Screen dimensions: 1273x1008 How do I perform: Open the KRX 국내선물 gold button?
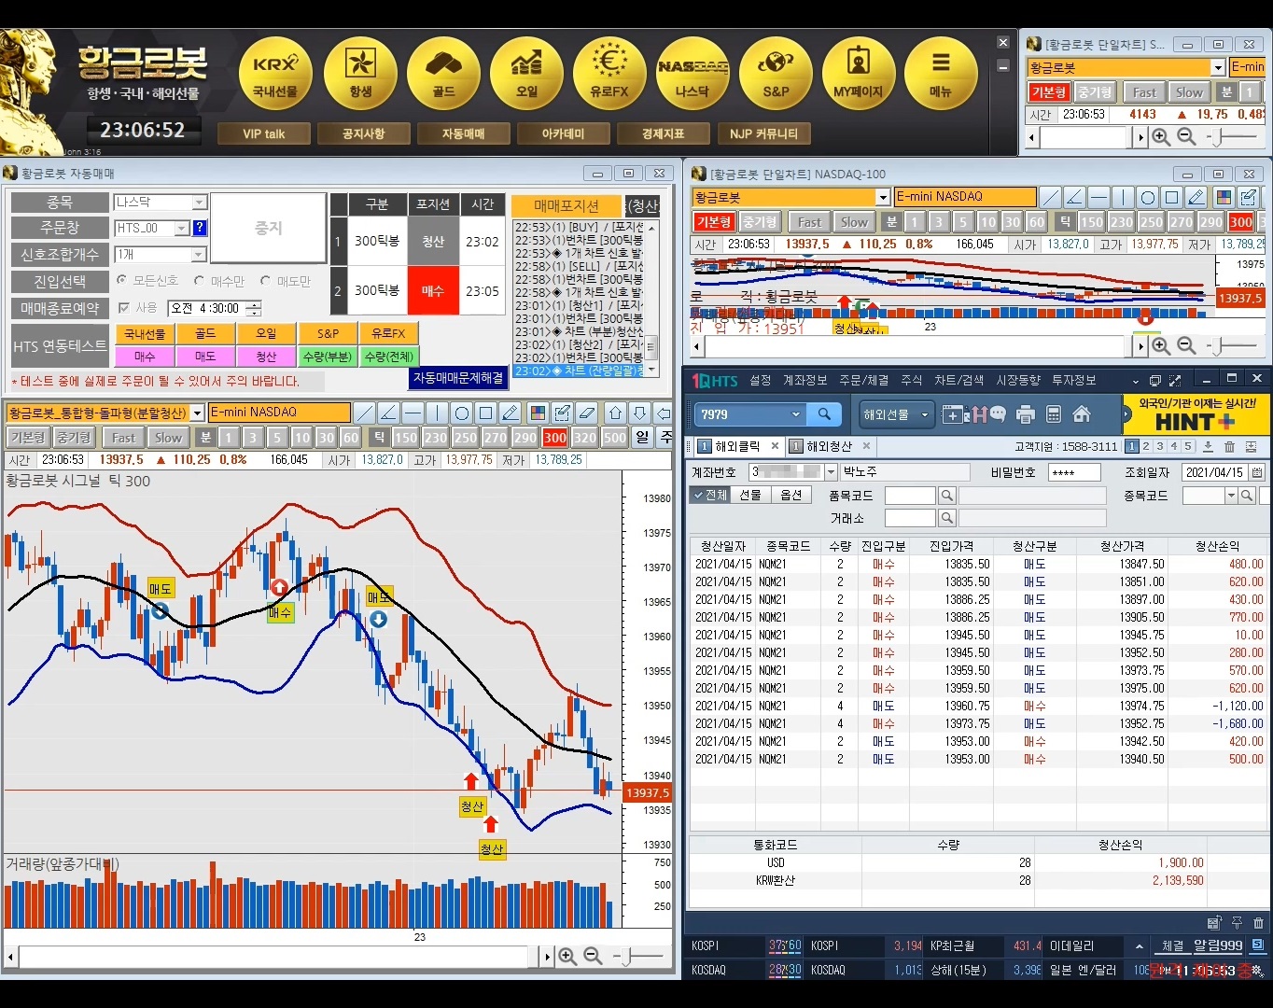275,74
